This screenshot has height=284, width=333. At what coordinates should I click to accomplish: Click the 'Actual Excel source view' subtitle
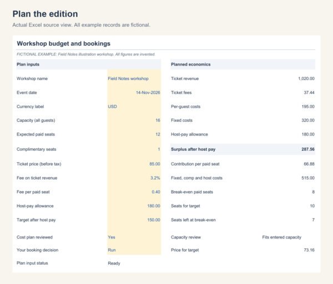pos(82,25)
